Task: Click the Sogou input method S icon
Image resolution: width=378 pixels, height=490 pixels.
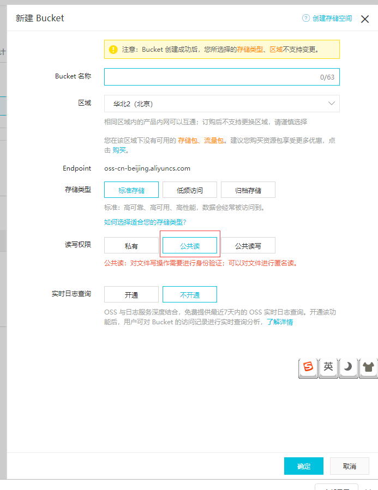Action: [308, 367]
